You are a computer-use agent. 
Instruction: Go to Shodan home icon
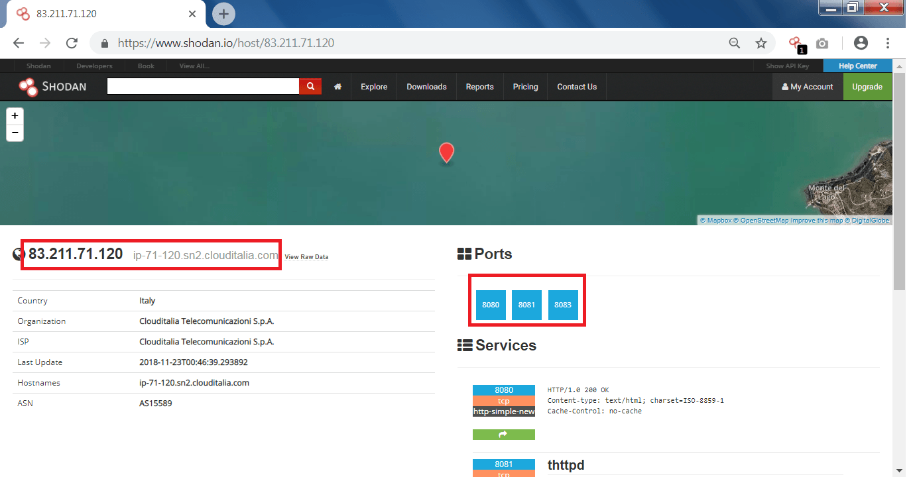[337, 87]
